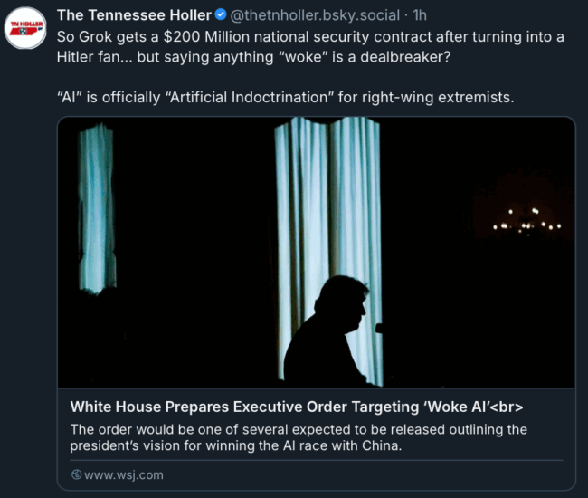Click the chandelier lights in the photo
588x498 pixels.
coord(526,222)
